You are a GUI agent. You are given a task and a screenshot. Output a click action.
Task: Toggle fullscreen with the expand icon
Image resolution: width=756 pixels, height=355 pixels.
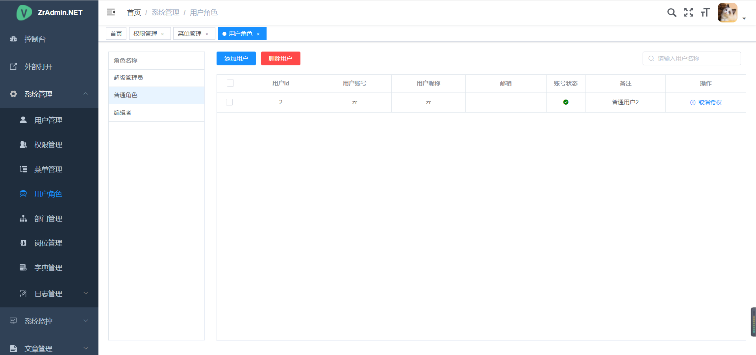(x=689, y=13)
